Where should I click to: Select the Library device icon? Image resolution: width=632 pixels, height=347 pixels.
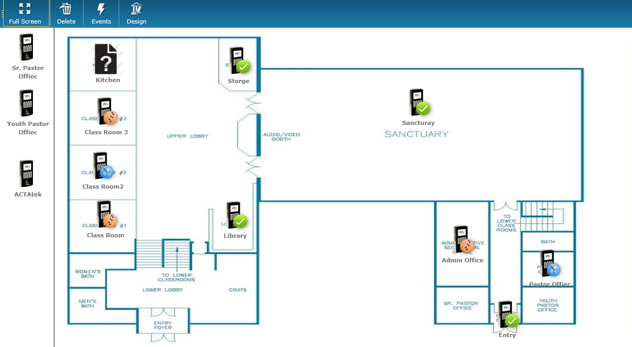coord(235,215)
